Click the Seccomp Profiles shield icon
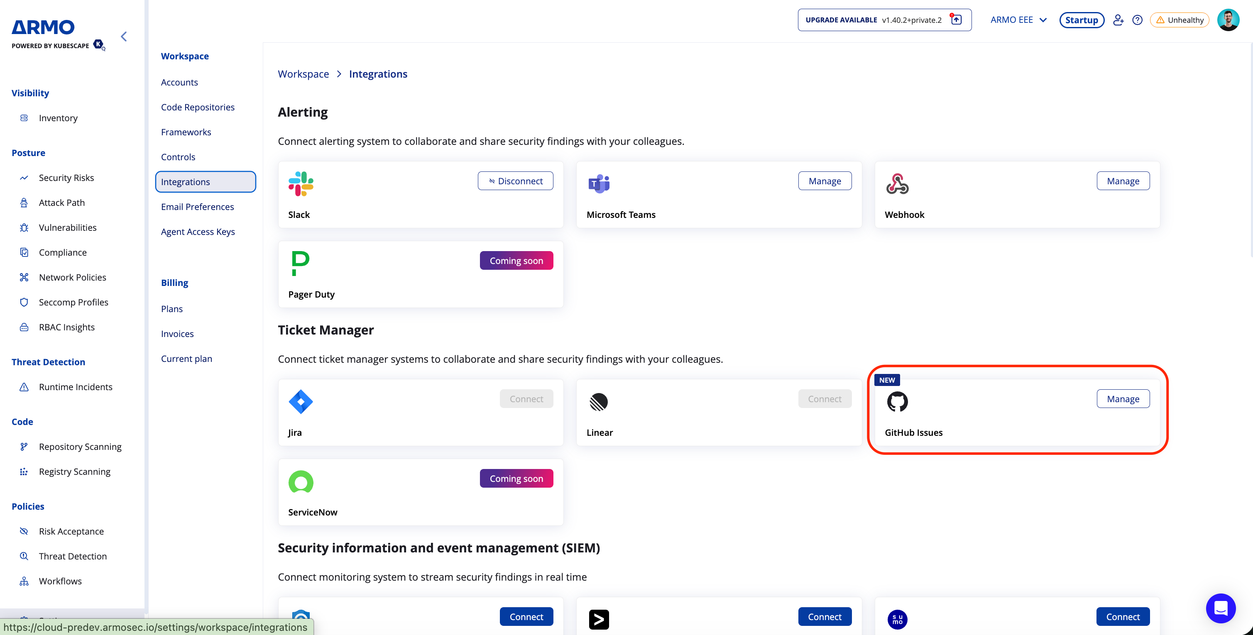Image resolution: width=1253 pixels, height=635 pixels. click(x=24, y=303)
